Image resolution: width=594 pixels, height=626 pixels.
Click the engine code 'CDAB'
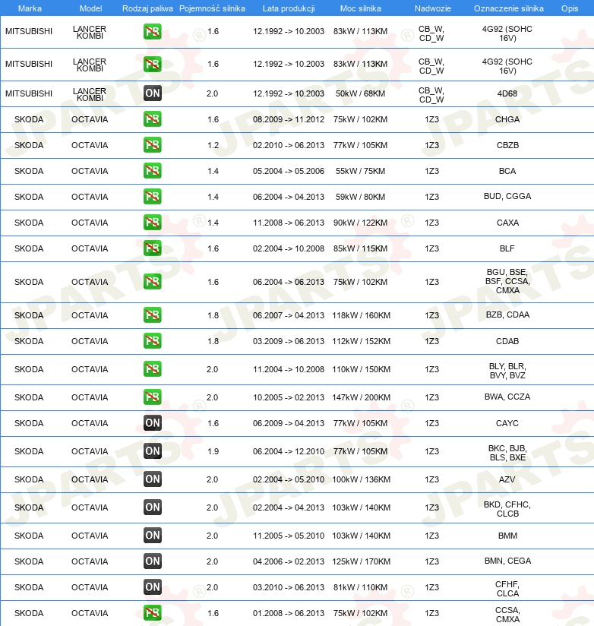pos(507,341)
